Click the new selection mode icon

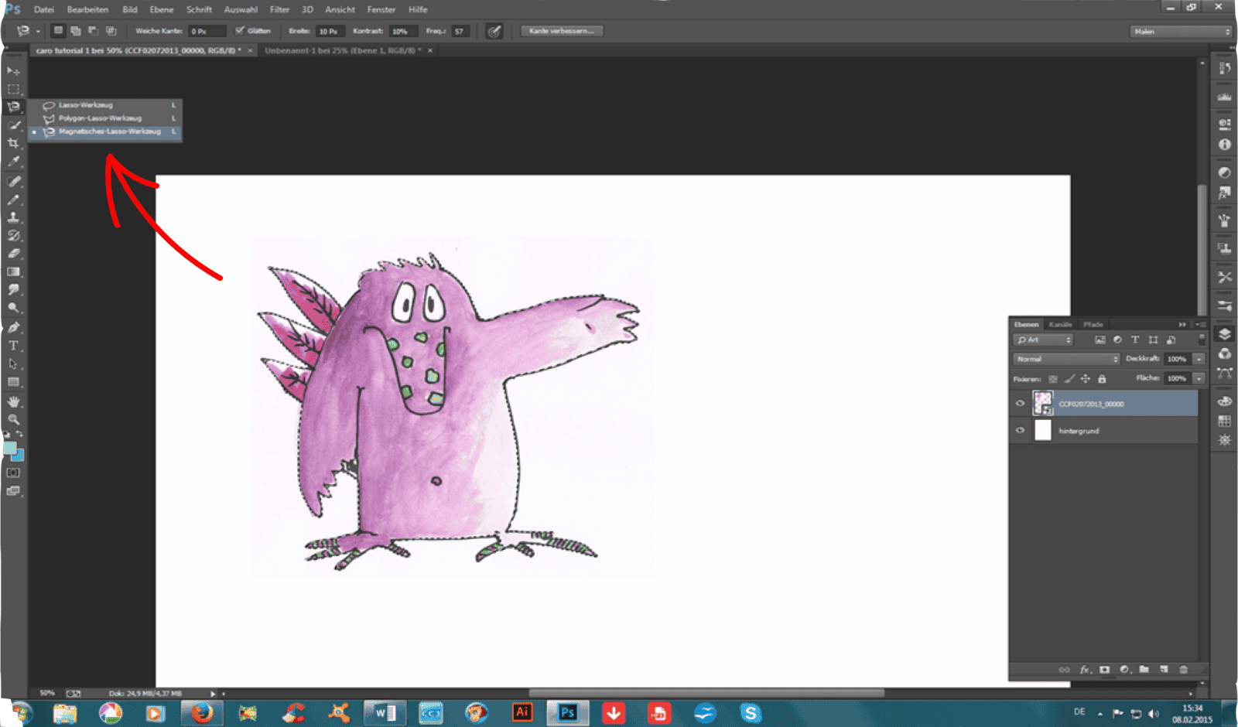click(x=58, y=31)
